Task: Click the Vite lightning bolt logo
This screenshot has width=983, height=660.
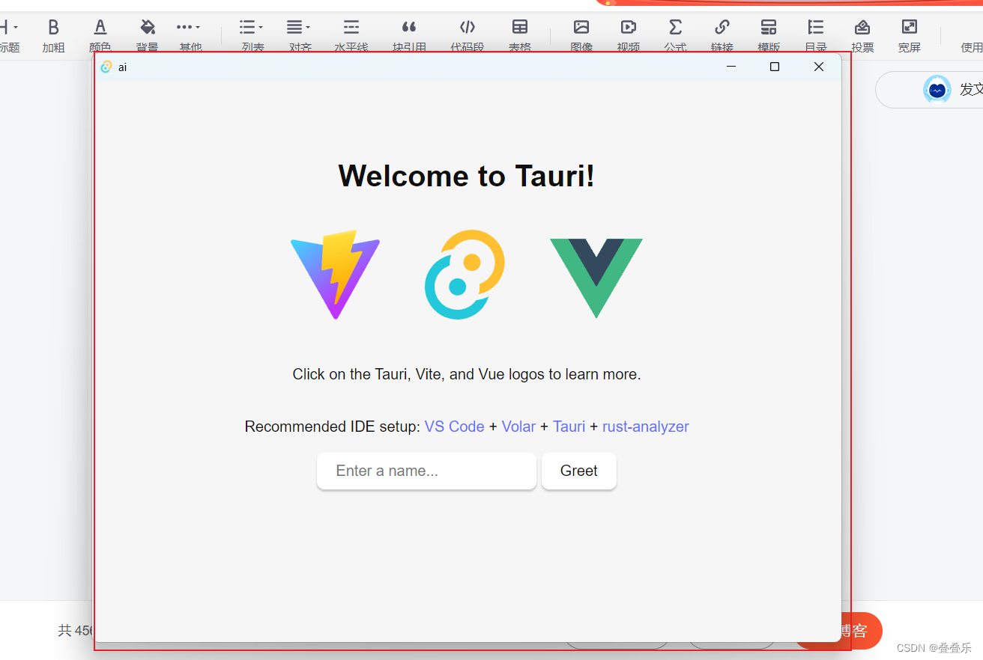Action: 335,275
